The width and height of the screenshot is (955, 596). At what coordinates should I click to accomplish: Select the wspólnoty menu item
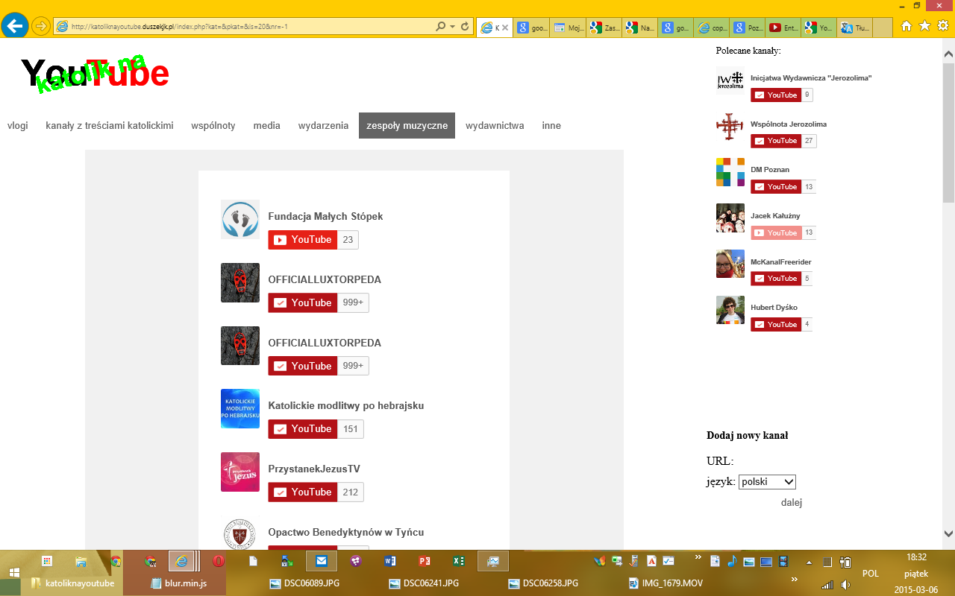[213, 126]
